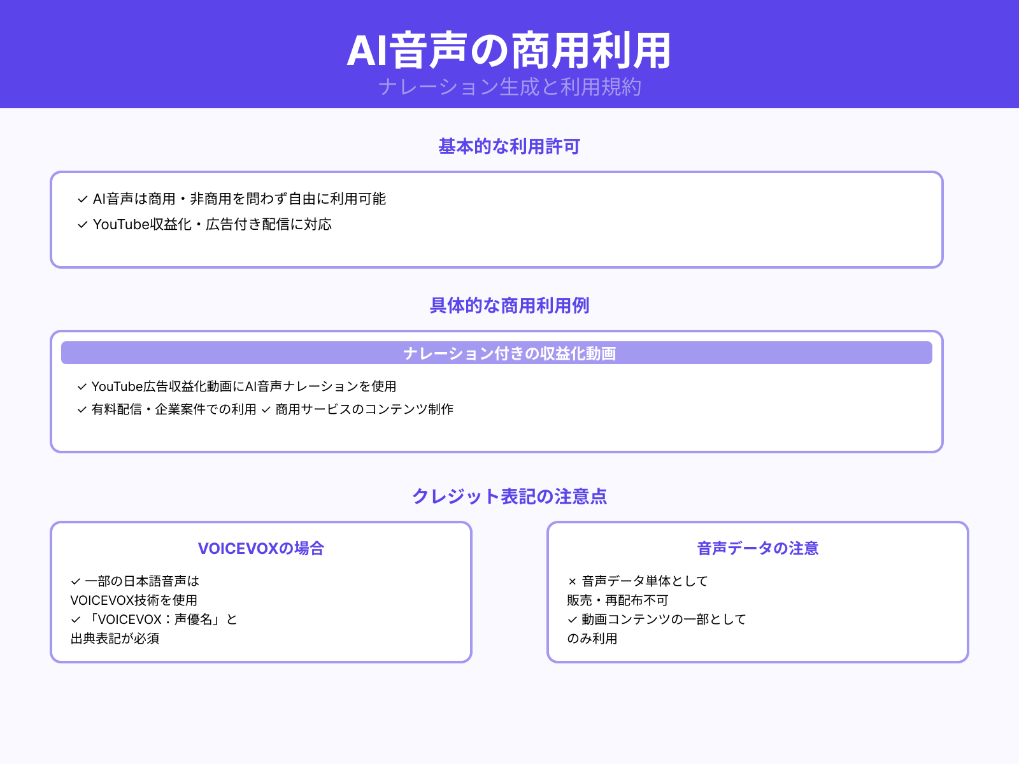Click the purple header banner bar
The width and height of the screenshot is (1019, 764).
tap(509, 54)
